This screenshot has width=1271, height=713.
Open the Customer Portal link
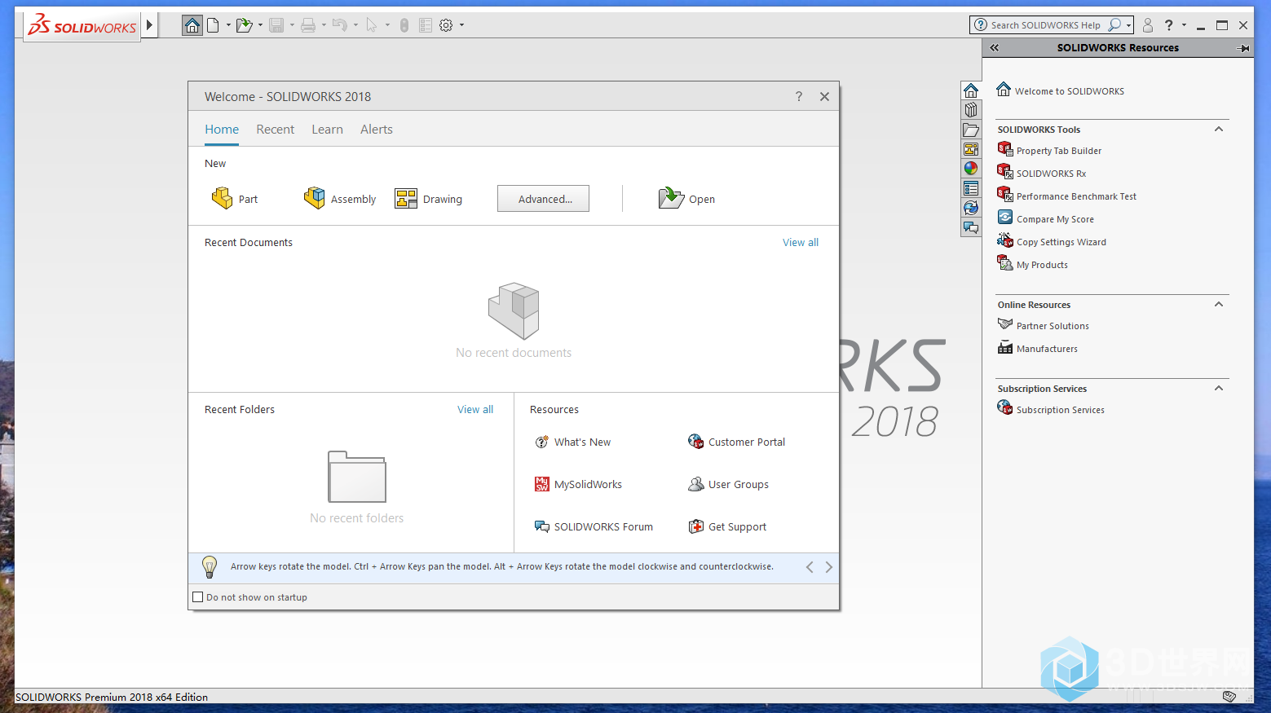pos(736,442)
